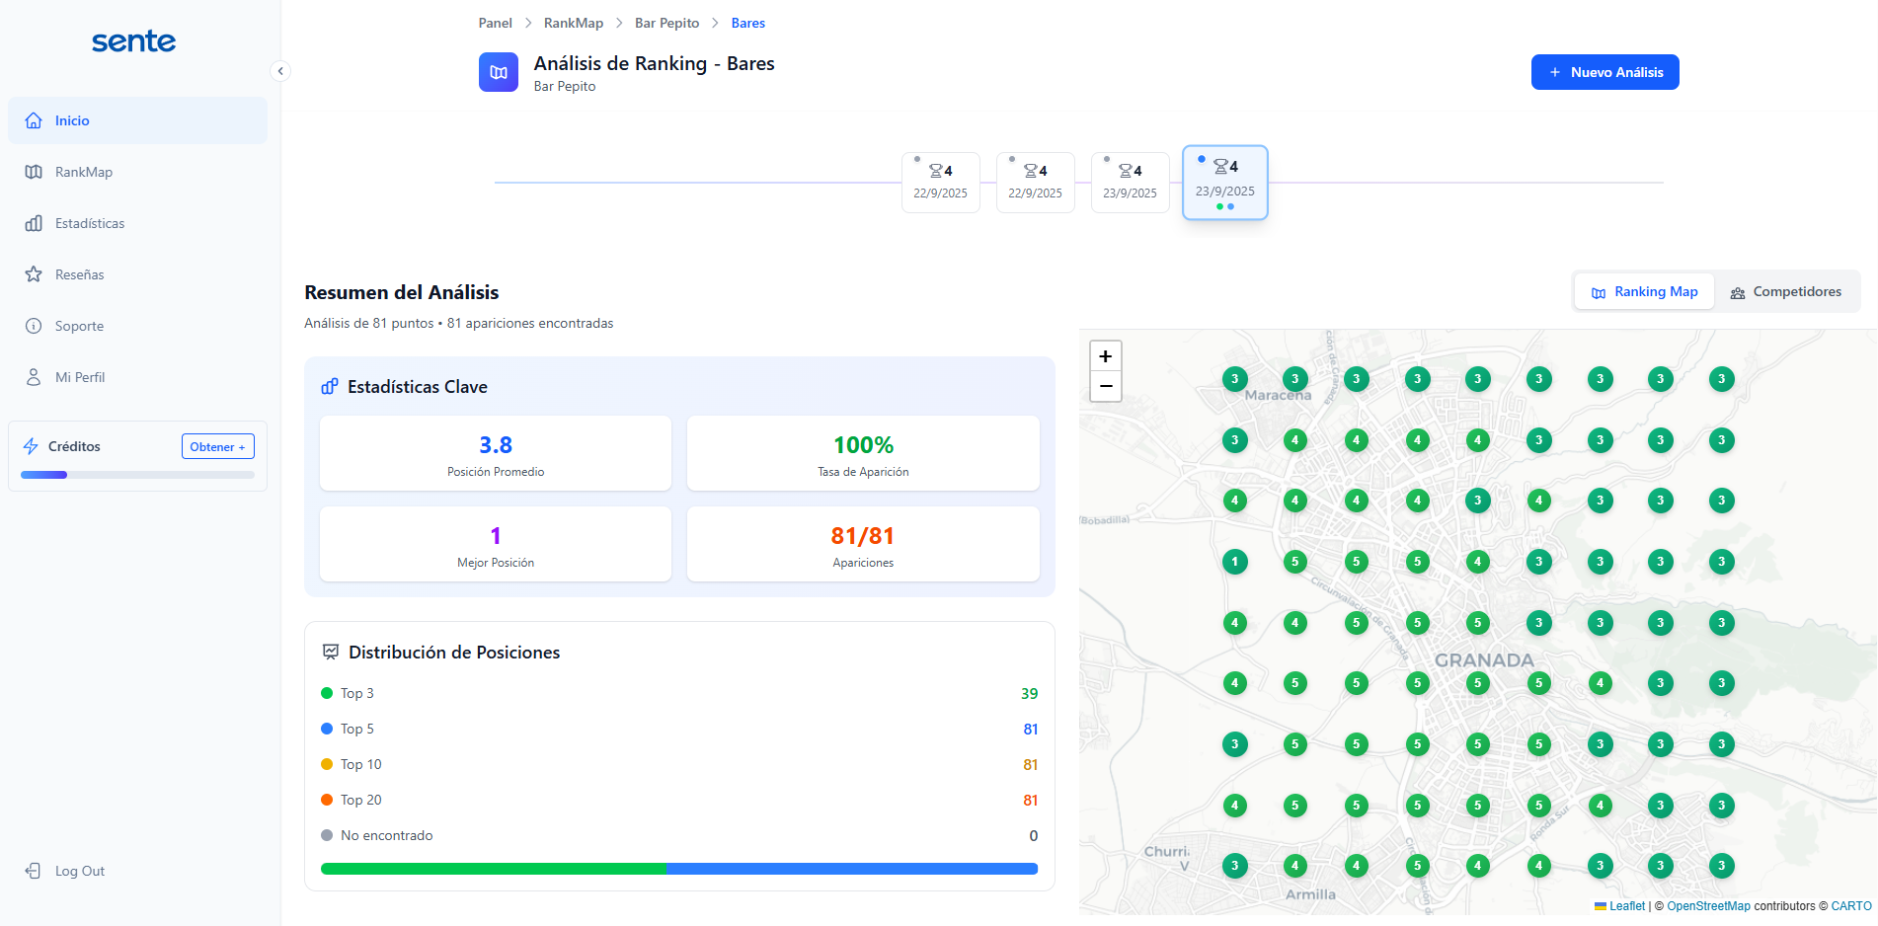This screenshot has height=926, width=1878.
Task: Zoom in on the map
Action: [x=1106, y=356]
